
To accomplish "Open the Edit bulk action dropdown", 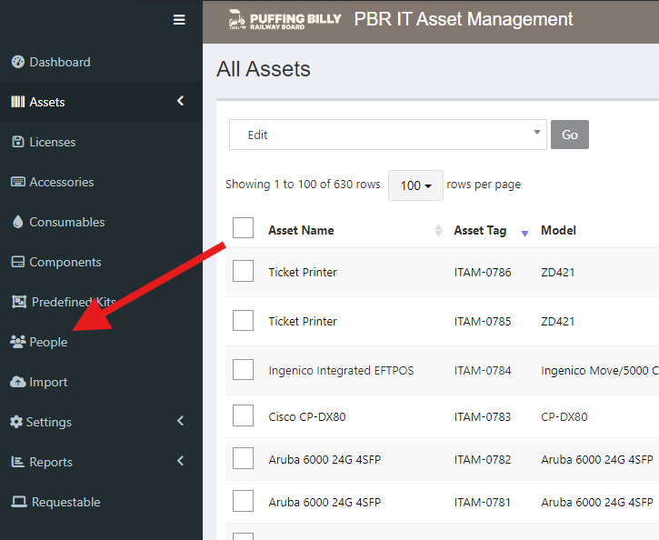I will click(x=387, y=135).
